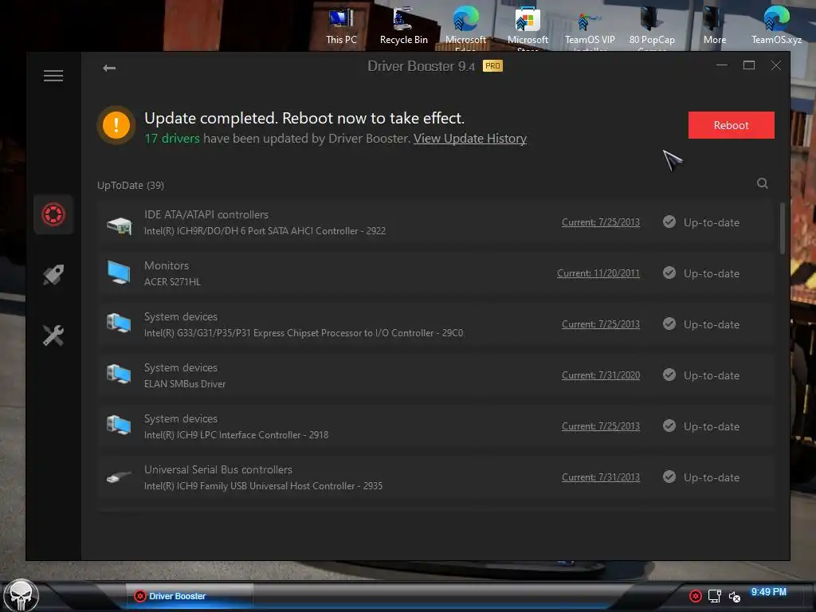Open the Scan section red lifebuoy icon
Viewport: 816px width, 612px height.
point(53,214)
